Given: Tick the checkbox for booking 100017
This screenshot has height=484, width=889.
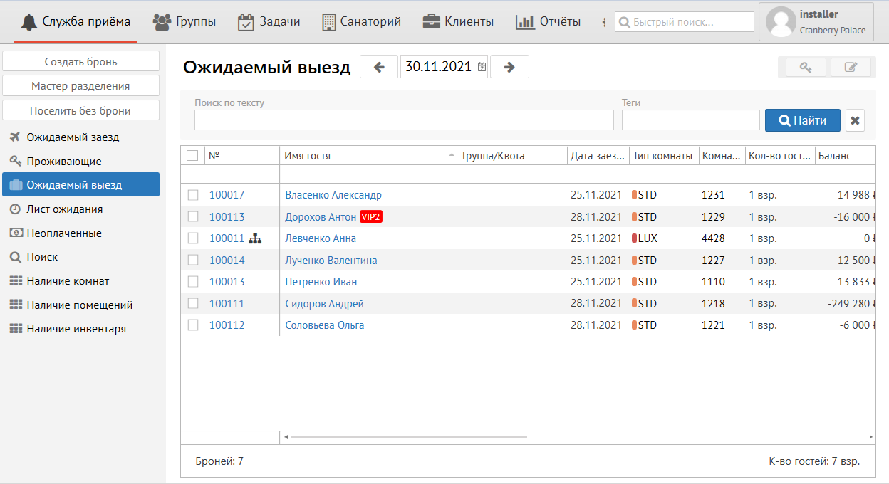Looking at the screenshot, I should 193,195.
